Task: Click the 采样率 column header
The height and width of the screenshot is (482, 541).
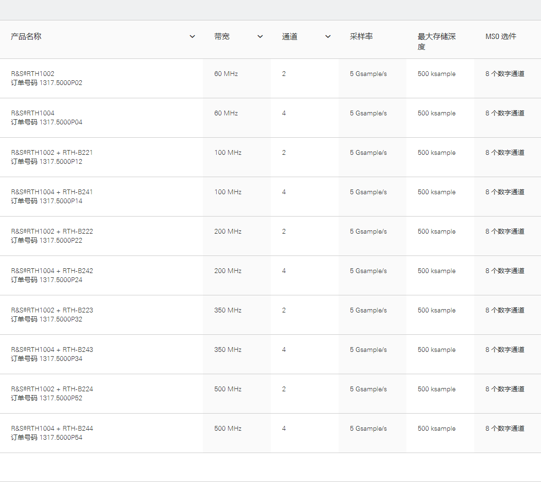Action: [361, 36]
